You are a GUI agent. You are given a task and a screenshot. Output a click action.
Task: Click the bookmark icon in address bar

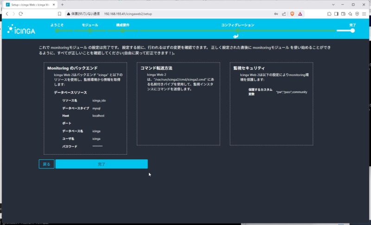[x=59, y=14]
